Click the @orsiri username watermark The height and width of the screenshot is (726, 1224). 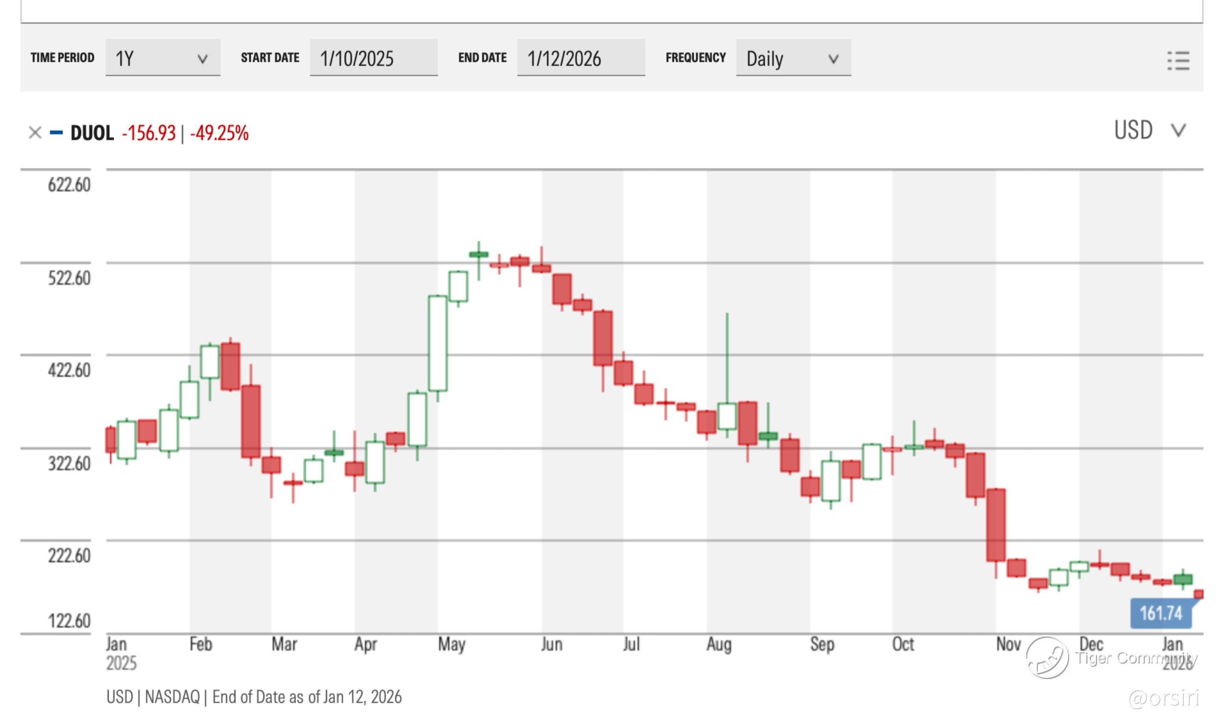point(1163,698)
